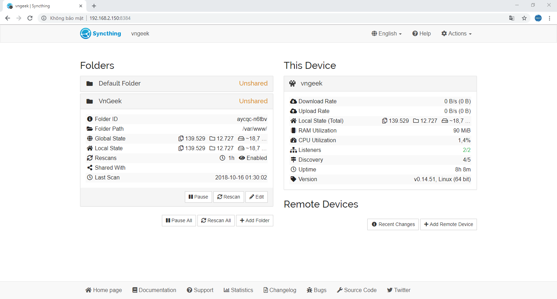Screen dimensions: 557x299
Task: Open the Home page footer link
Action: coord(103,290)
